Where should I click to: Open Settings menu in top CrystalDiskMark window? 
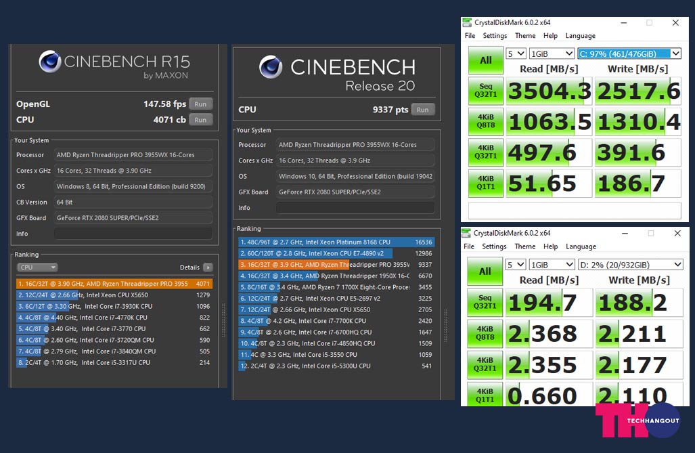coord(495,35)
